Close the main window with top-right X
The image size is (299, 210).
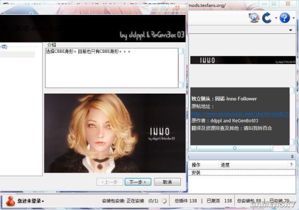tap(288, 3)
